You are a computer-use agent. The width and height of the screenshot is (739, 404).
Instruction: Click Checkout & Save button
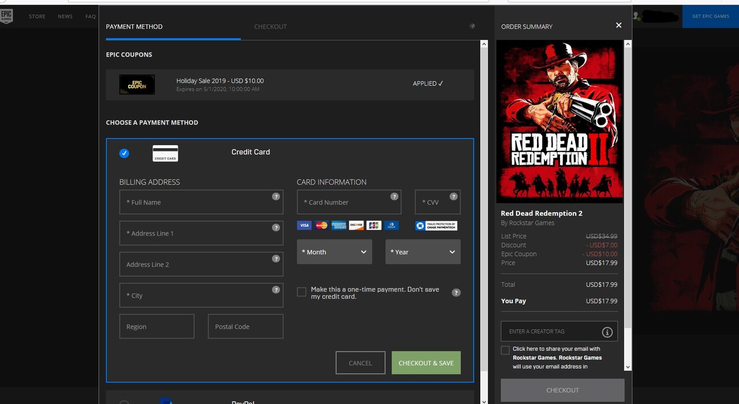pos(426,363)
